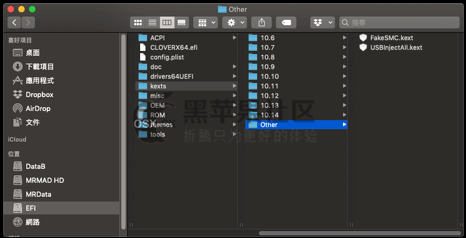The width and height of the screenshot is (466, 238).
Task: Select the ACPI folder
Action: coord(186,38)
